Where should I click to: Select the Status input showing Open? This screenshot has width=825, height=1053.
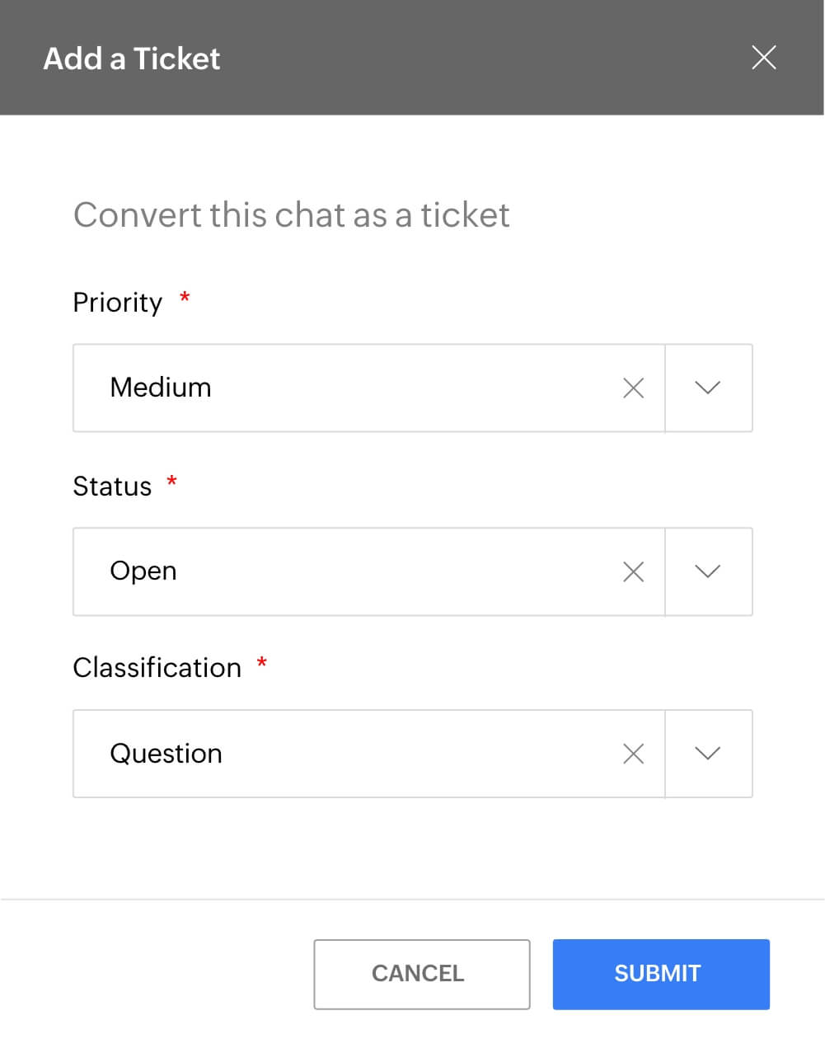[330, 571]
